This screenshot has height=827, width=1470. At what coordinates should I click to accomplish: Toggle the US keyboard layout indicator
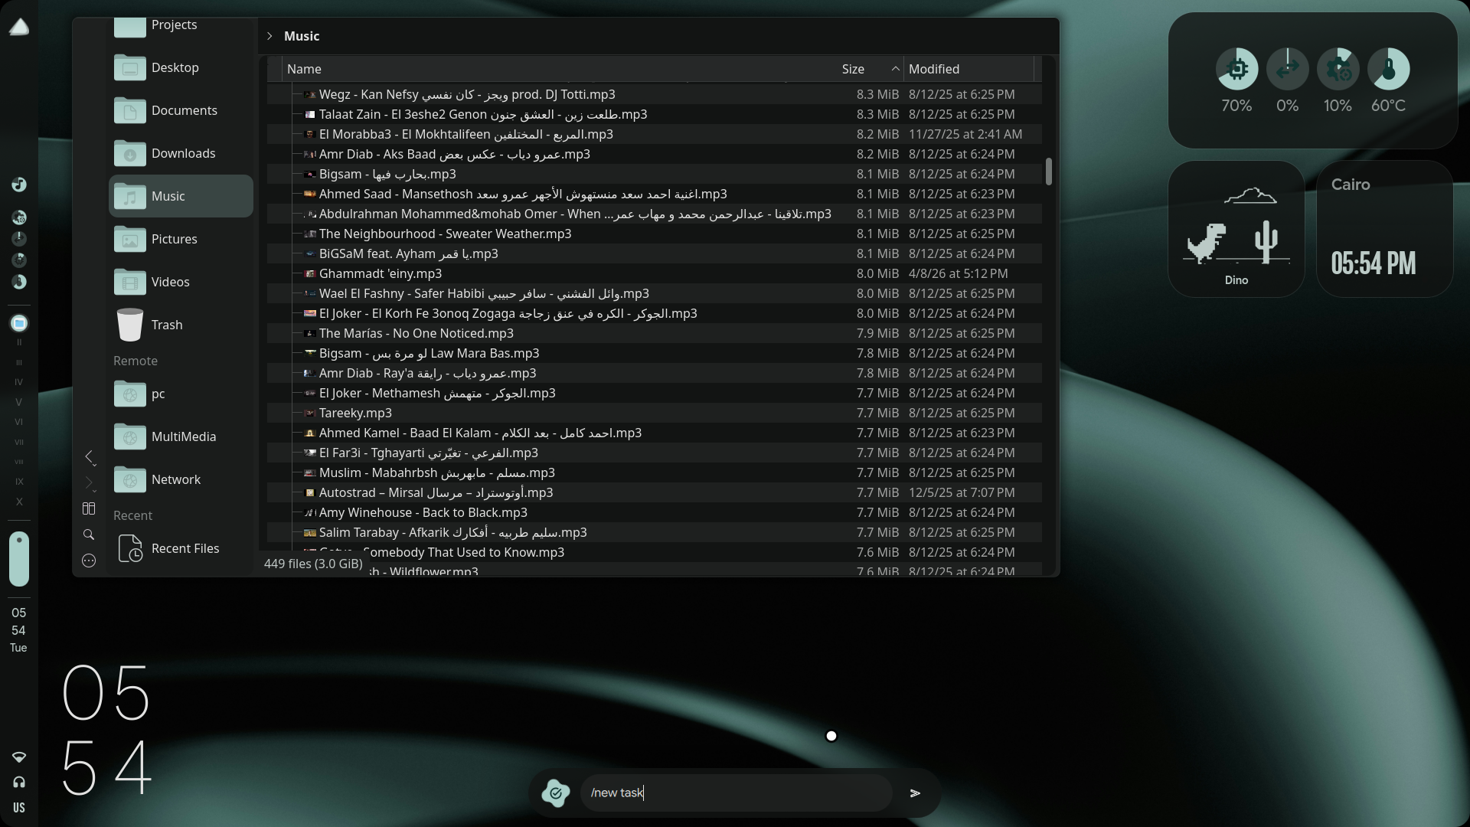[x=19, y=808]
